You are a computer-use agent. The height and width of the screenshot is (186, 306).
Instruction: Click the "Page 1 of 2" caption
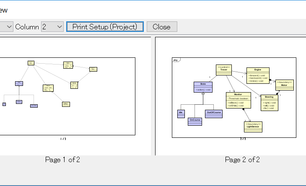pyautogui.click(x=62, y=160)
